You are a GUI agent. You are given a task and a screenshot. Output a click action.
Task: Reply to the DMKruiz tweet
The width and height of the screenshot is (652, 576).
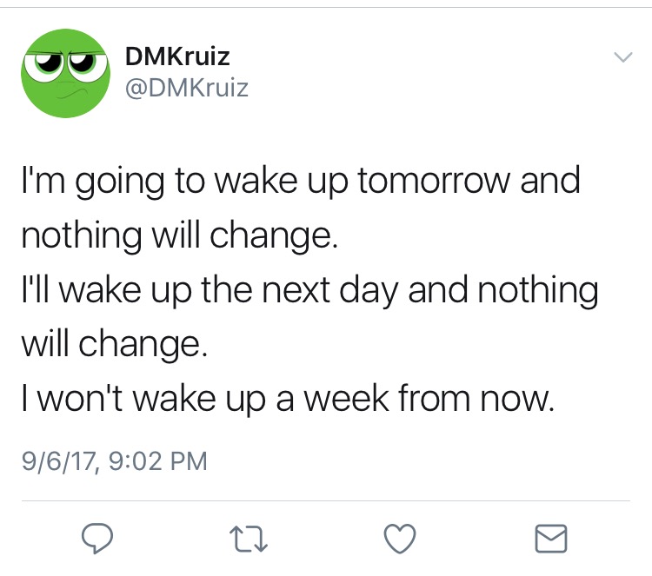(101, 540)
